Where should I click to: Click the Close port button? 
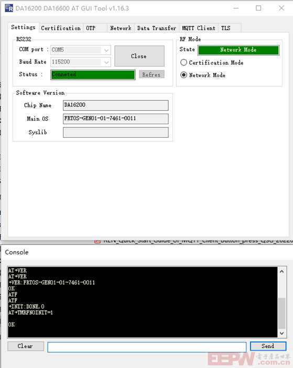139,56
